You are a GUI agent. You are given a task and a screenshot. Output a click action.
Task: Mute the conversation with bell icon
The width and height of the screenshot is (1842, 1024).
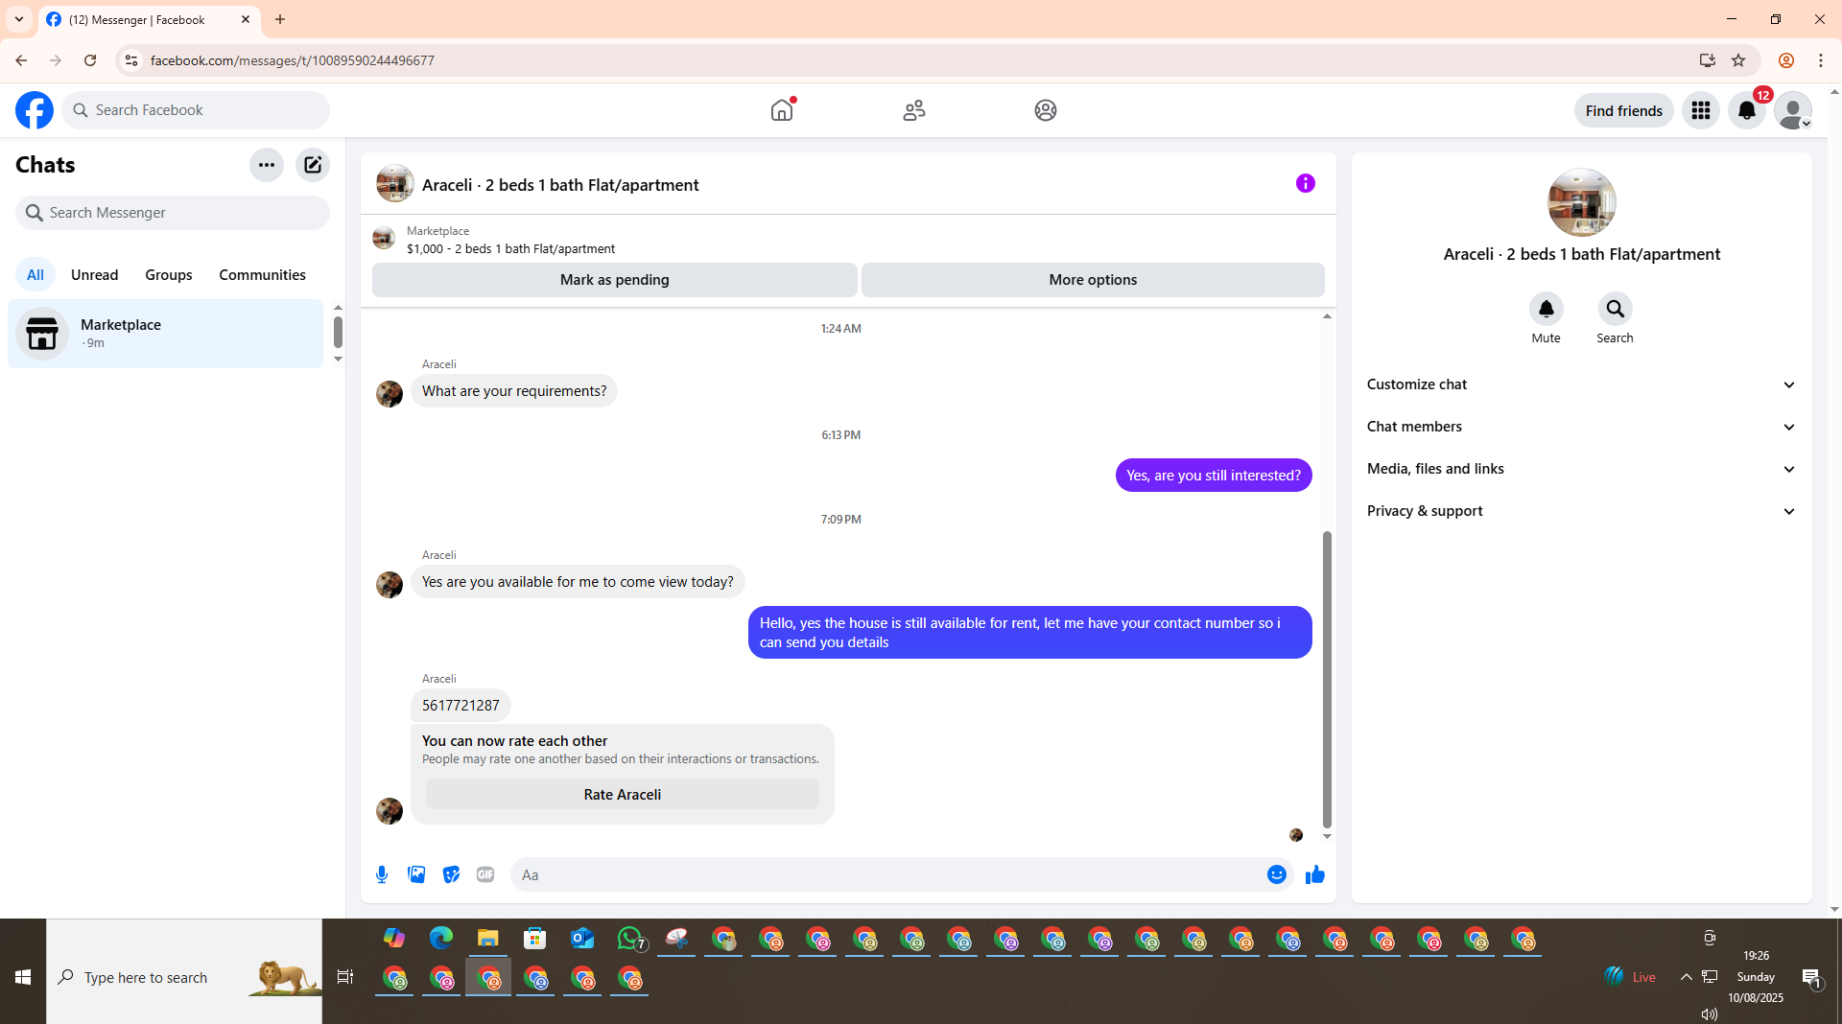(x=1546, y=309)
